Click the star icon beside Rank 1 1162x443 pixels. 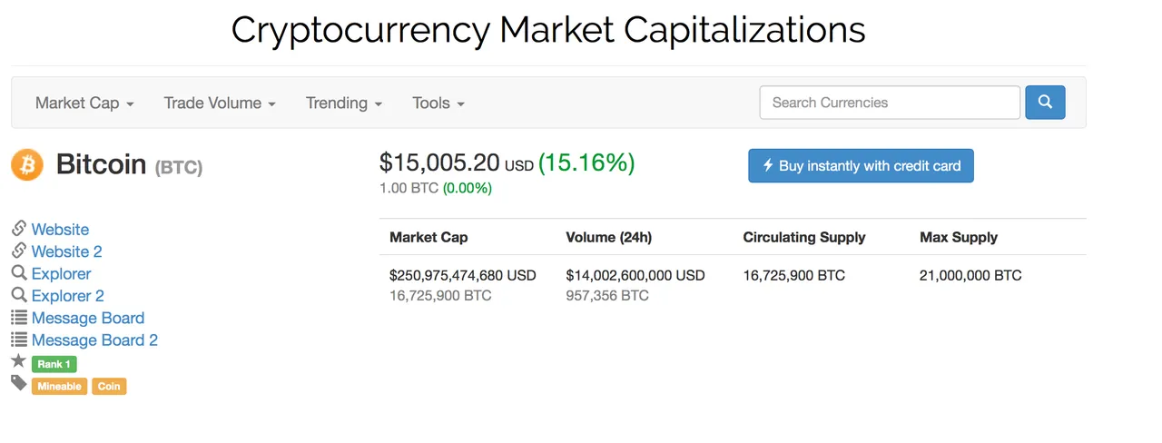[x=19, y=361]
